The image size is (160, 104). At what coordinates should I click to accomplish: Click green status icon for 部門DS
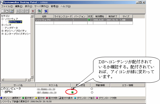(x=72, y=92)
